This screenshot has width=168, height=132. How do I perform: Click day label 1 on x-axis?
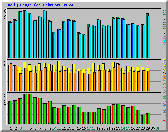(11, 128)
